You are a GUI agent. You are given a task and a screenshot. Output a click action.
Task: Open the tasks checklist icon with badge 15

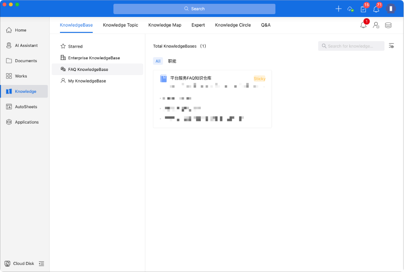[363, 9]
